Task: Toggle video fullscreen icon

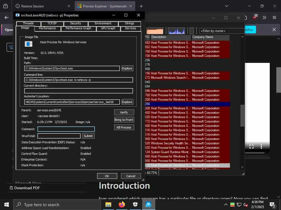Action: coord(251,147)
